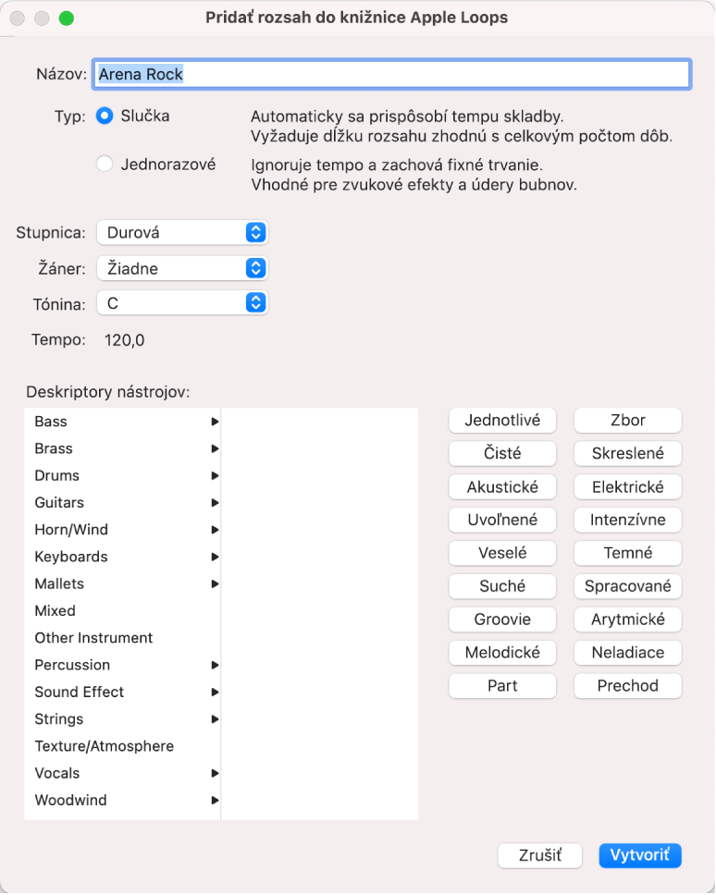Click the "Vytvoriť" button
This screenshot has height=895, width=716.
[640, 855]
